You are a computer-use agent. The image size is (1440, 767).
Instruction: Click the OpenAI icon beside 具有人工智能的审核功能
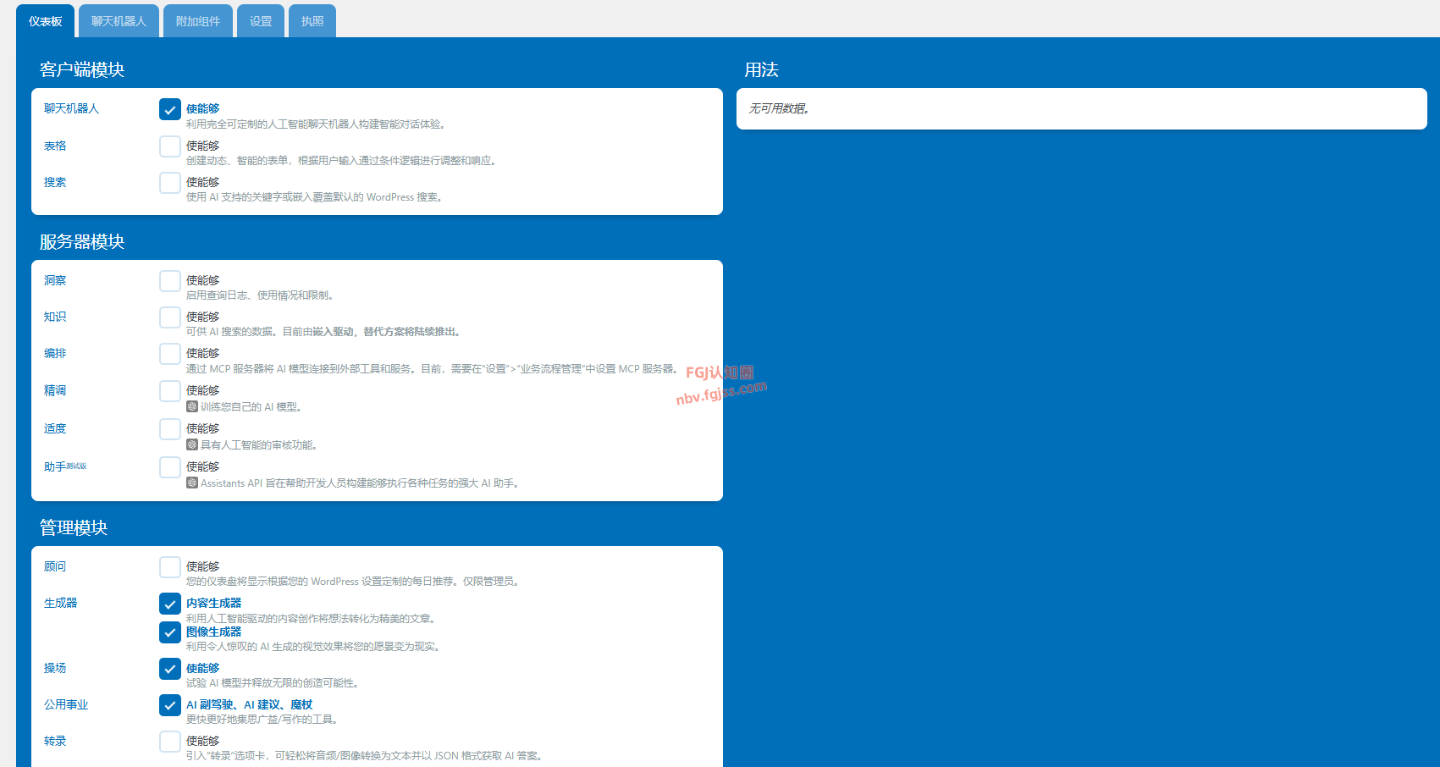pyautogui.click(x=192, y=445)
